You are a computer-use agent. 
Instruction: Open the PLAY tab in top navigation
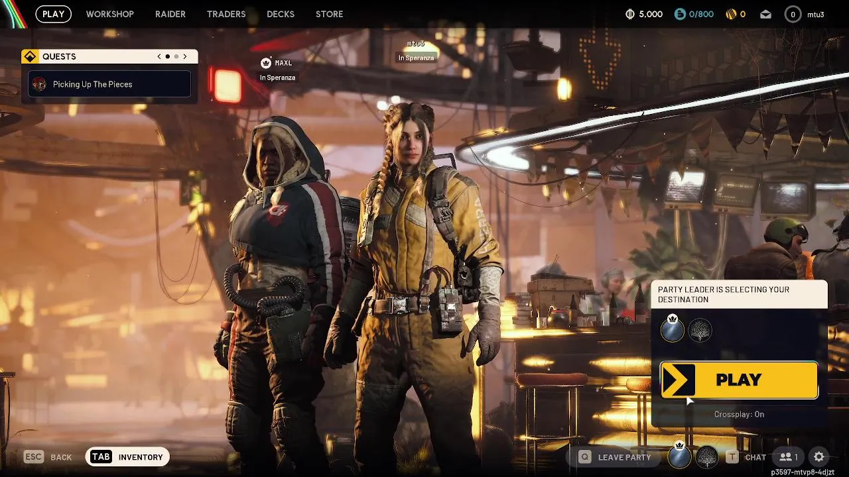[x=54, y=14]
